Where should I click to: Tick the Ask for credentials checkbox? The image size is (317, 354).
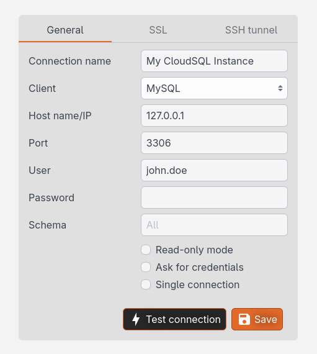[x=146, y=267]
